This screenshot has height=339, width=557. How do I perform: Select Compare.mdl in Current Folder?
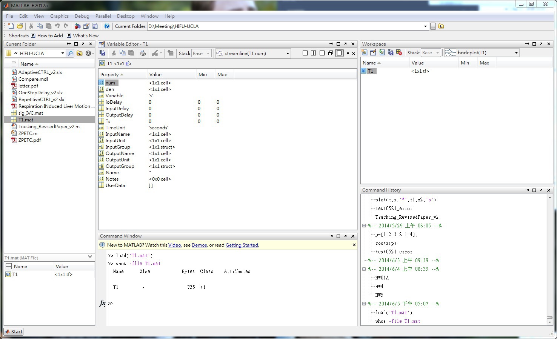pyautogui.click(x=33, y=79)
